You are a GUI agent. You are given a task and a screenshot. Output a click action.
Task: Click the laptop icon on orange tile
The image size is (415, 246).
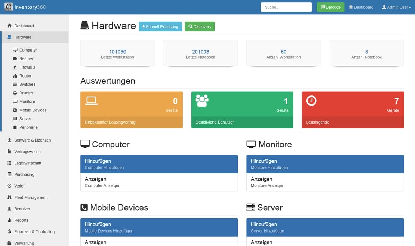coord(91,101)
